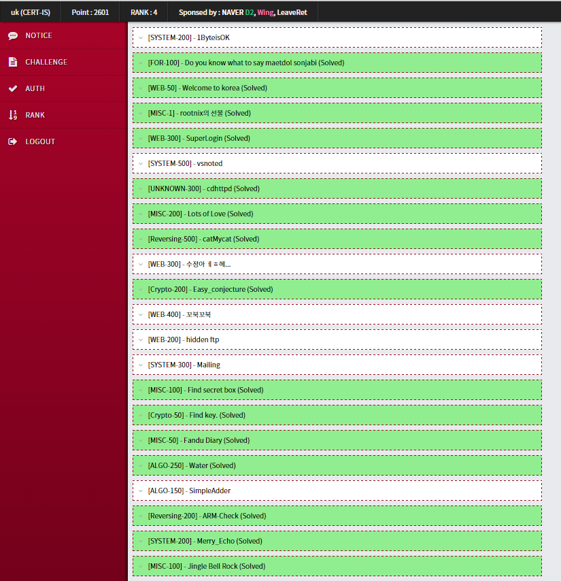Open [ALGO-250] - Water title
561x581 pixels.
(192, 466)
